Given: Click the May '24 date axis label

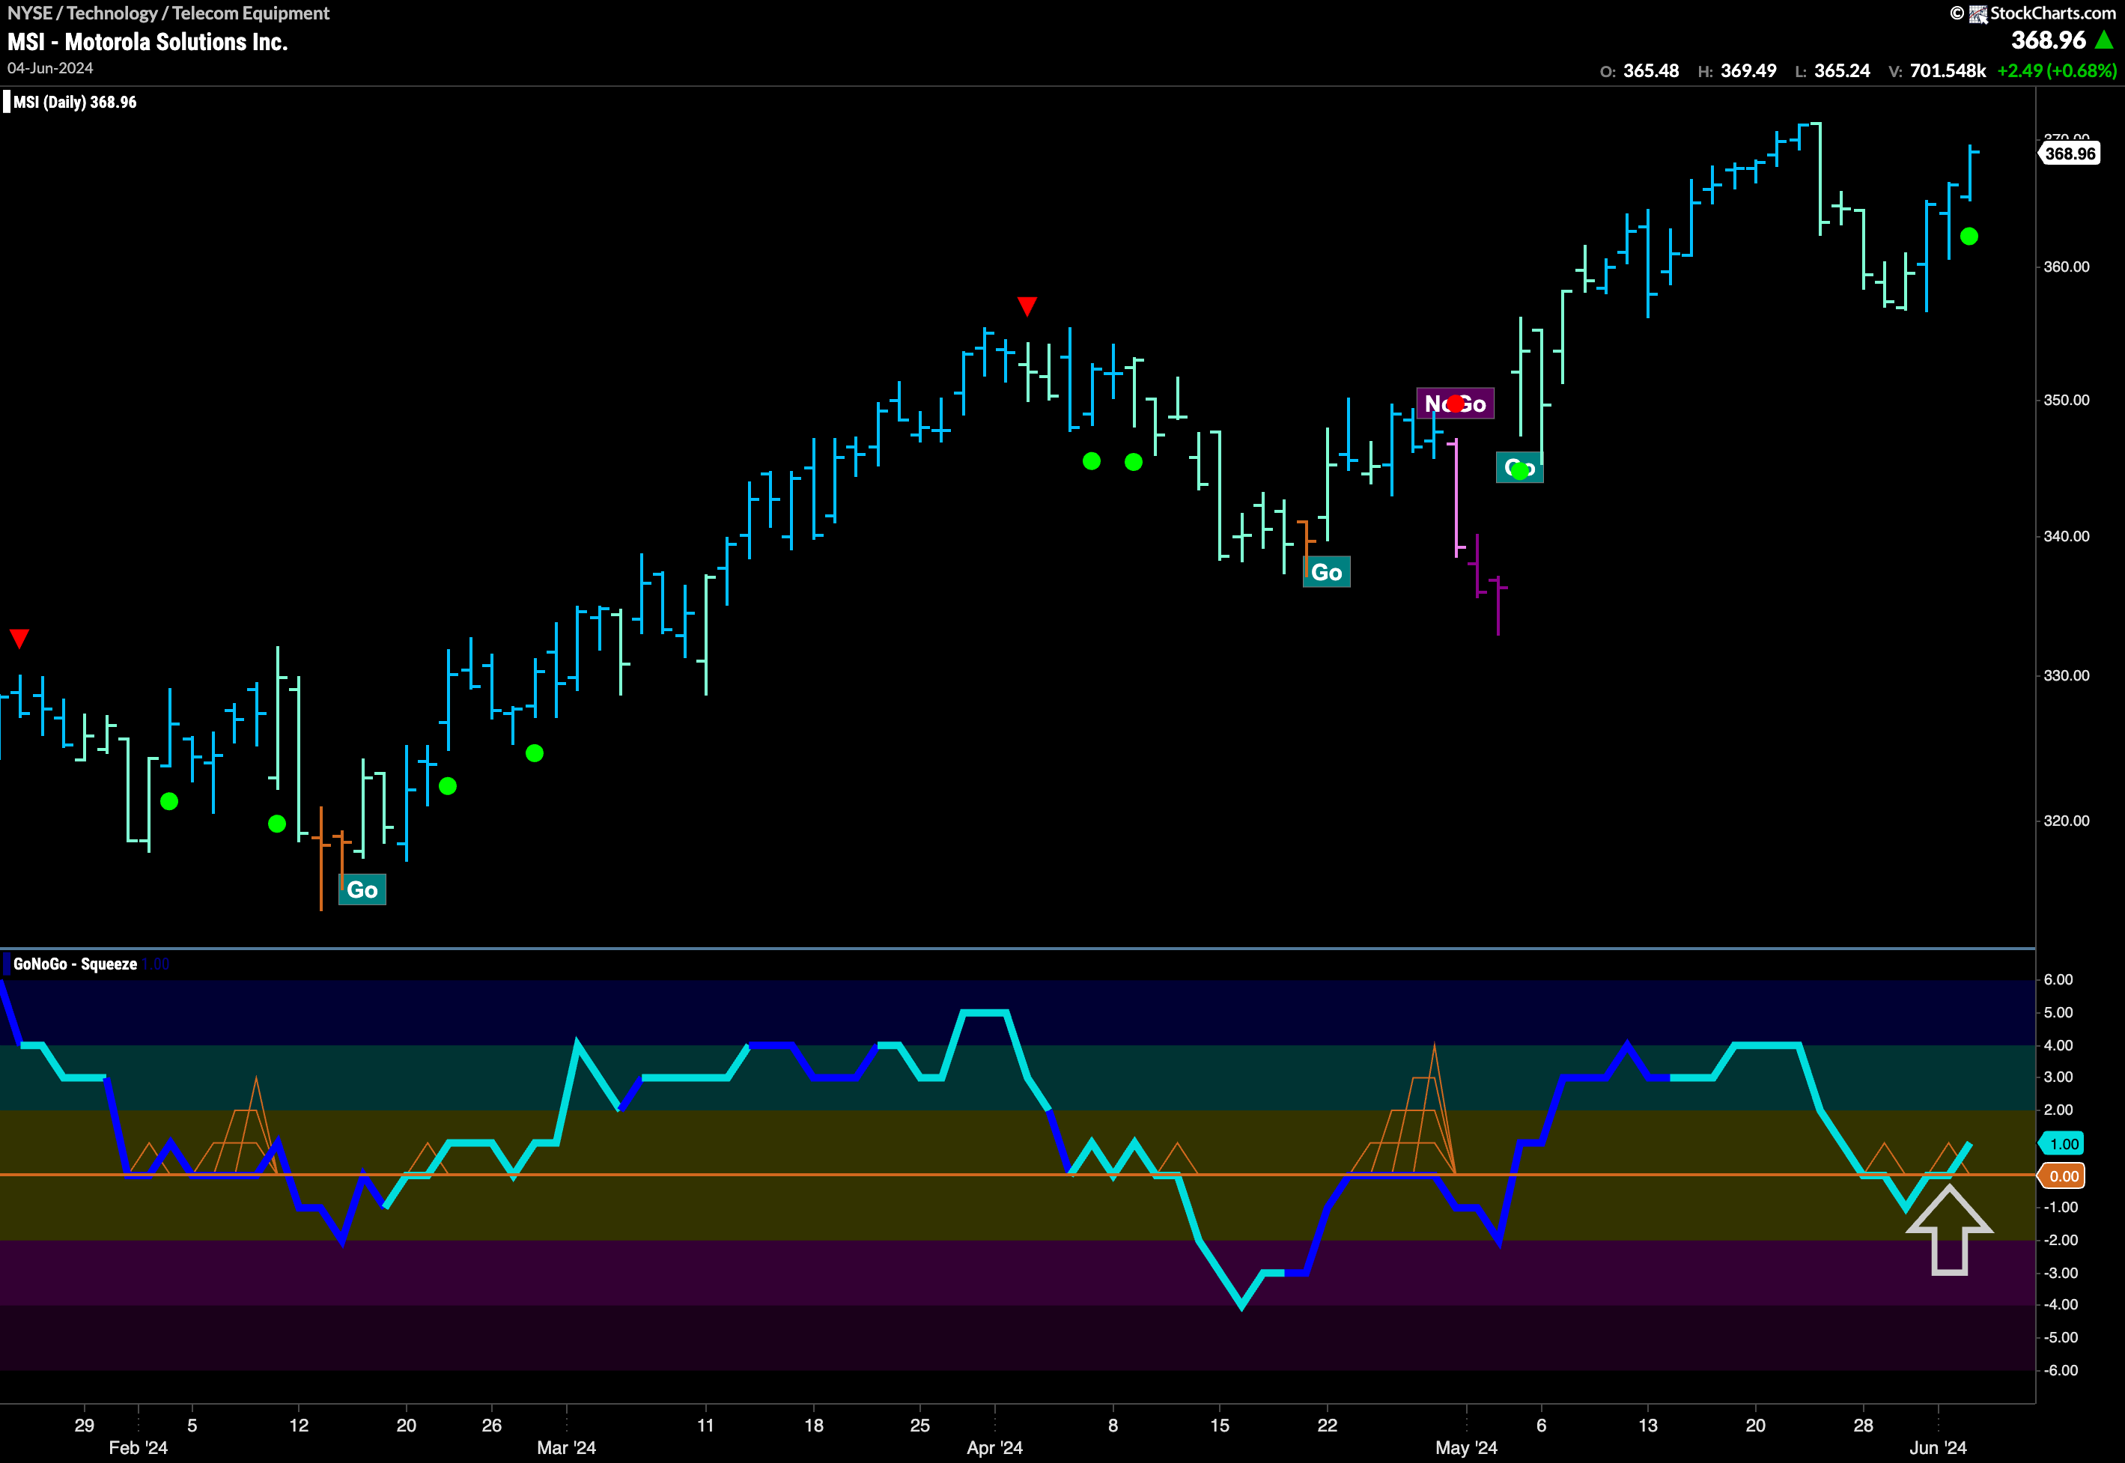Looking at the screenshot, I should (1466, 1447).
